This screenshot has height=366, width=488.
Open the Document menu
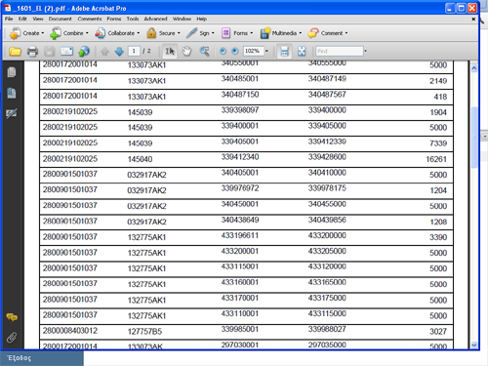point(61,19)
